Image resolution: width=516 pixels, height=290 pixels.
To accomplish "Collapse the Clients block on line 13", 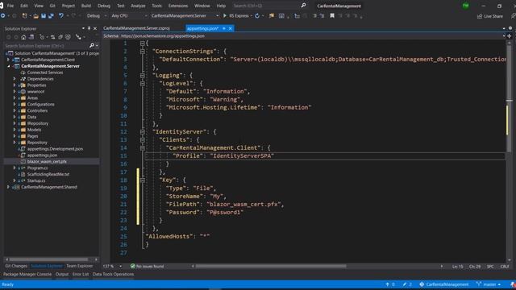I will (142, 140).
